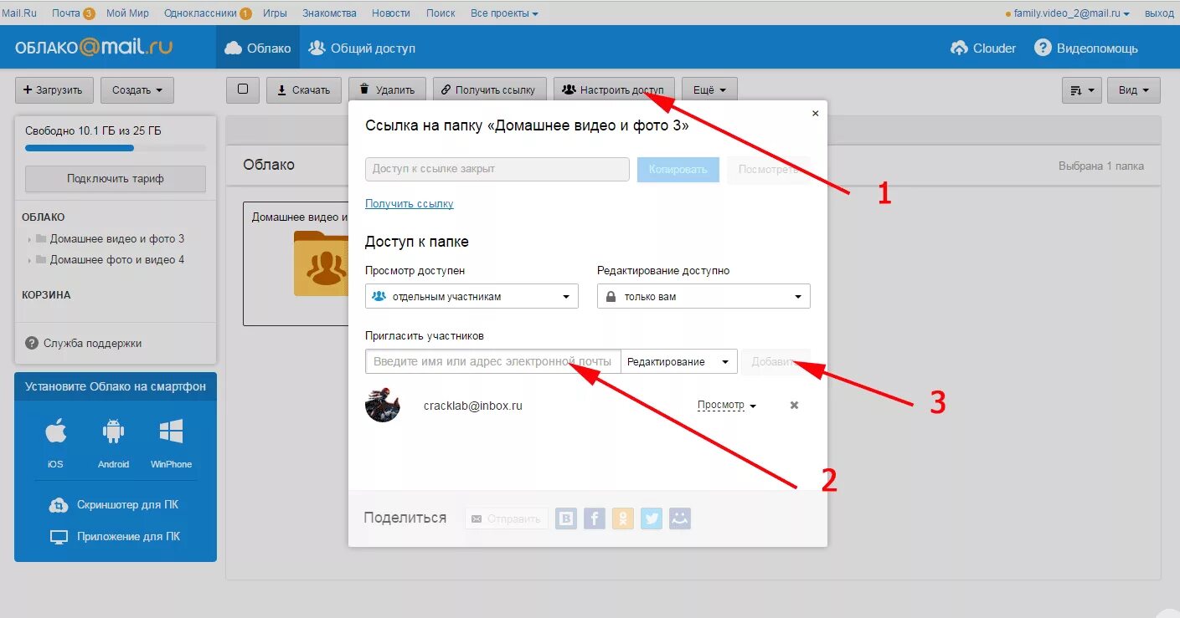Click the Облако@mail.ru logo
Screen dimensions: 1180x618
pos(94,48)
